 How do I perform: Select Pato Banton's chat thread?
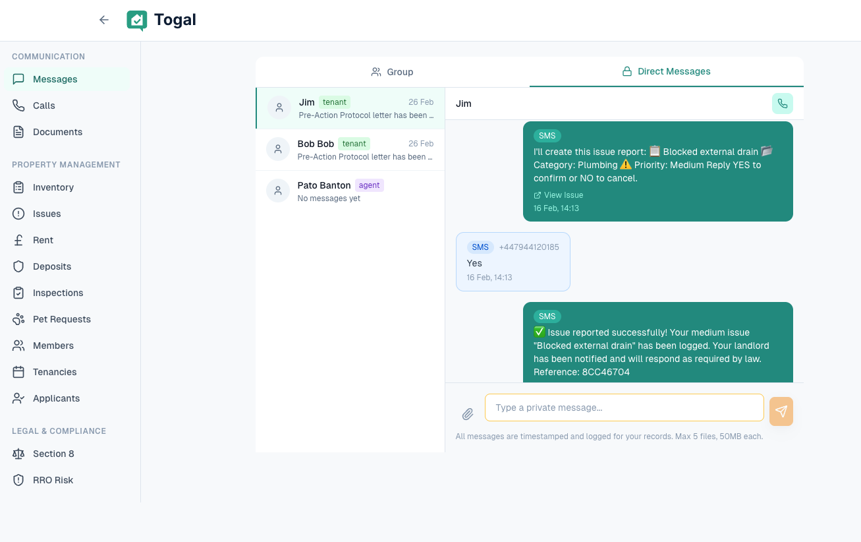click(x=349, y=191)
